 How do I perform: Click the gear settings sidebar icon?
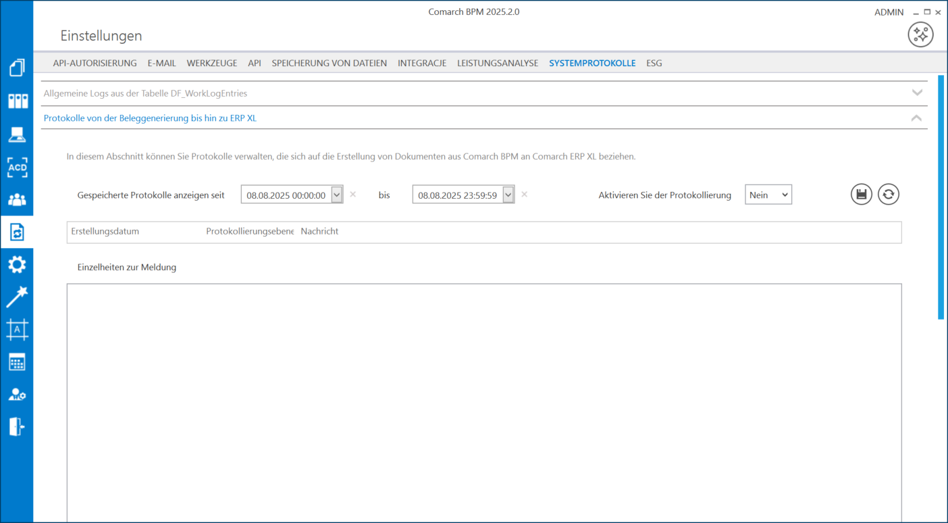[17, 264]
